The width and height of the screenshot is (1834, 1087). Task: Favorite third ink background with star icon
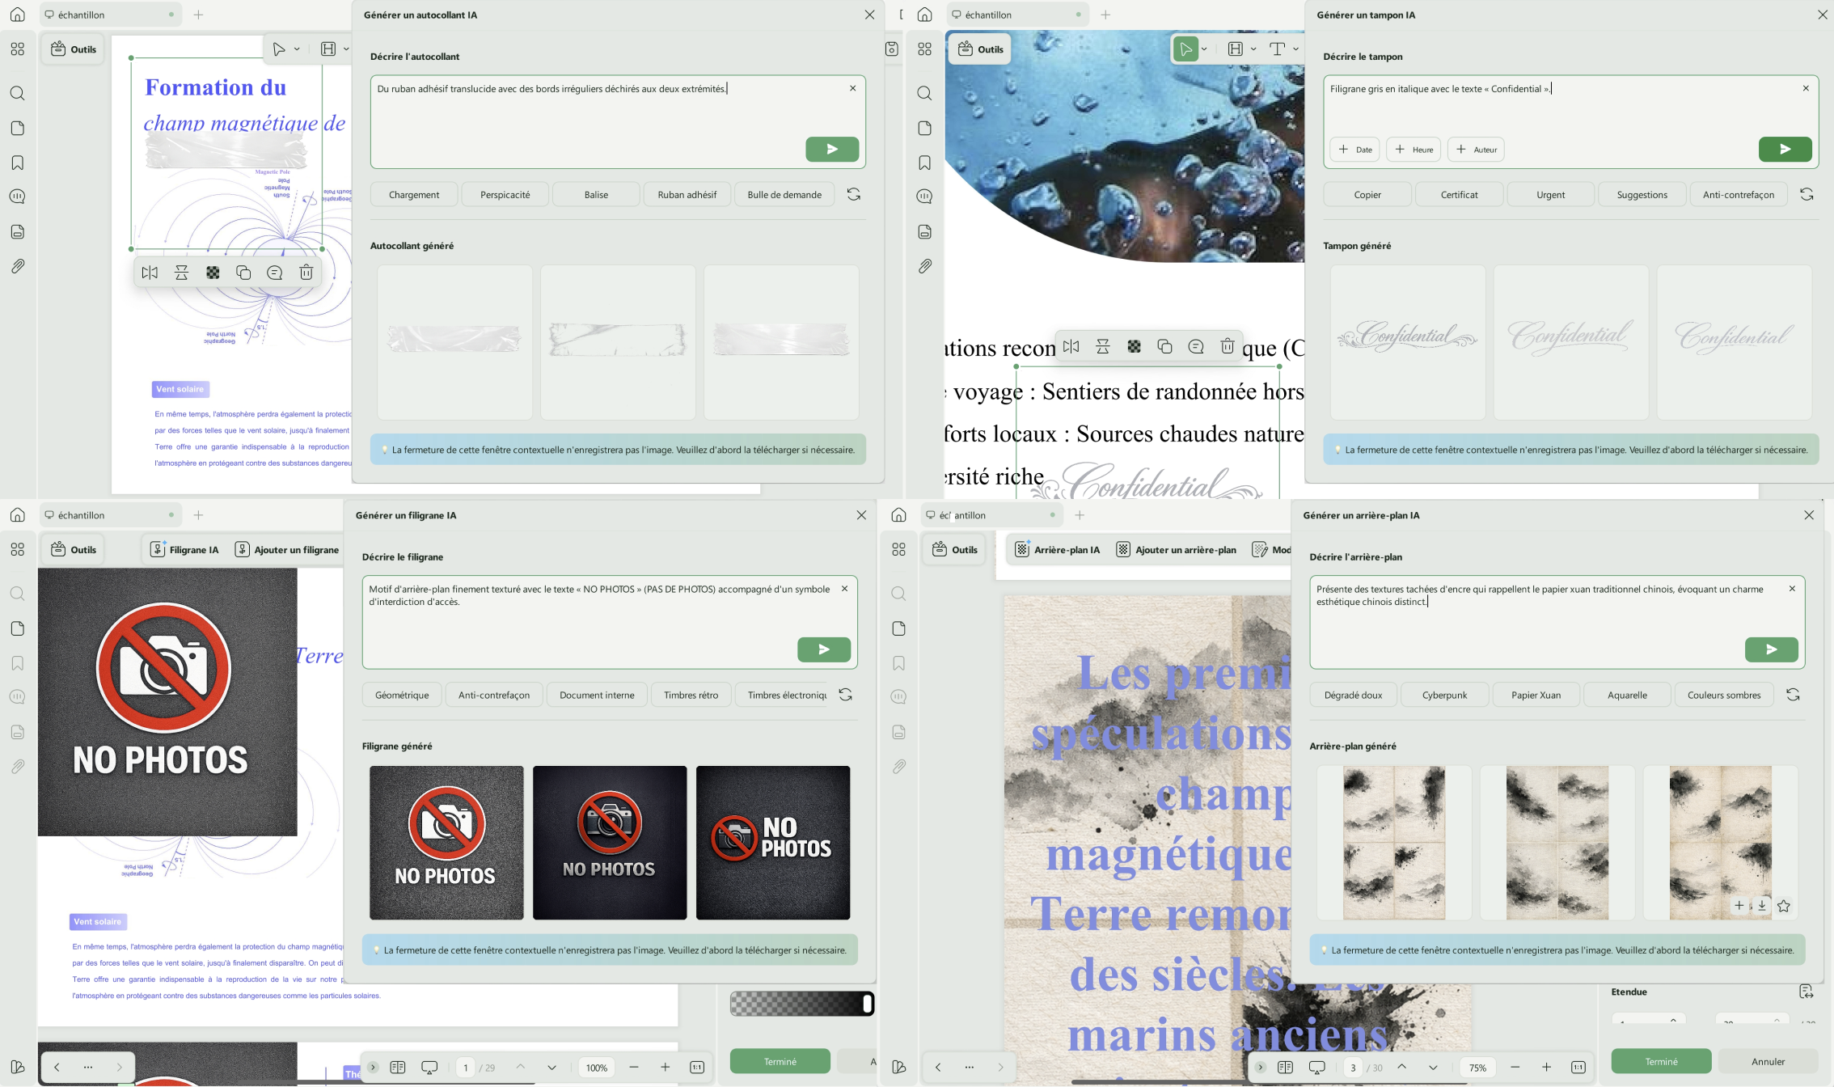[1783, 906]
